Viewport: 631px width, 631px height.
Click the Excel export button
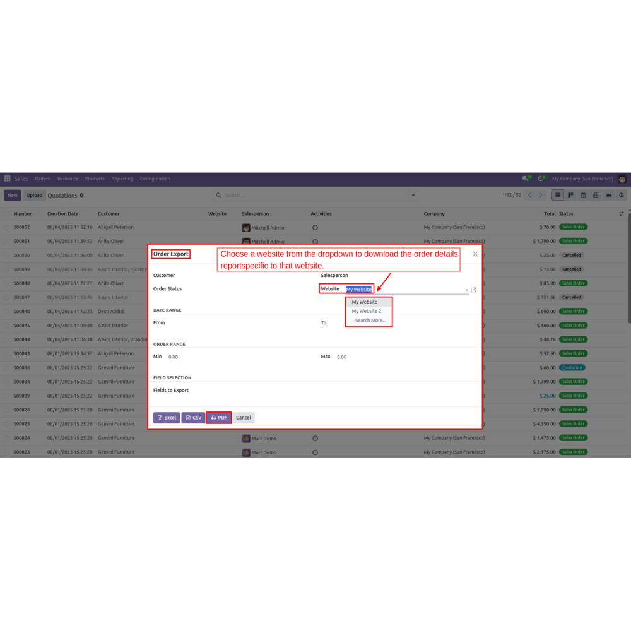click(167, 418)
